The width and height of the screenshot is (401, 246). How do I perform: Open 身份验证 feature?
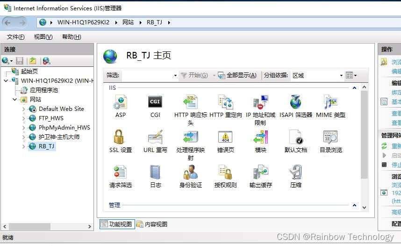191,176
